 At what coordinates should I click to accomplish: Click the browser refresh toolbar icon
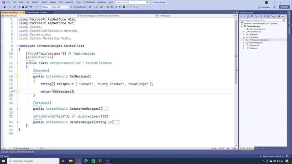coord(90,7)
